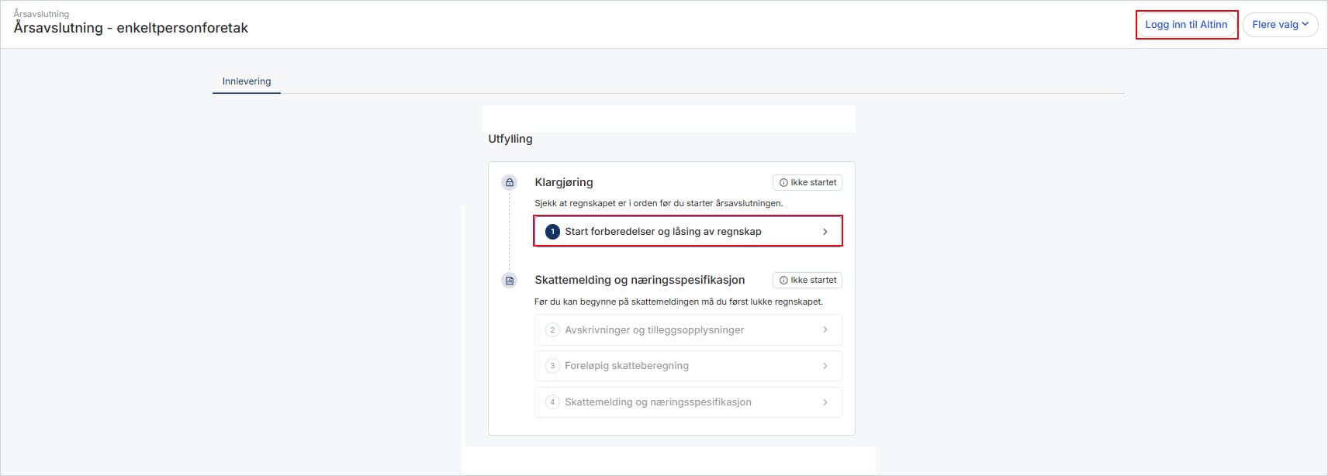Click the info icon in Klargjøring's status badge
Screen dimensions: 1328x476
coord(783,183)
